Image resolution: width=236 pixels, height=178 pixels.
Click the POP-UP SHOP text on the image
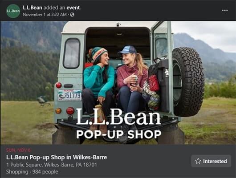[118, 134]
